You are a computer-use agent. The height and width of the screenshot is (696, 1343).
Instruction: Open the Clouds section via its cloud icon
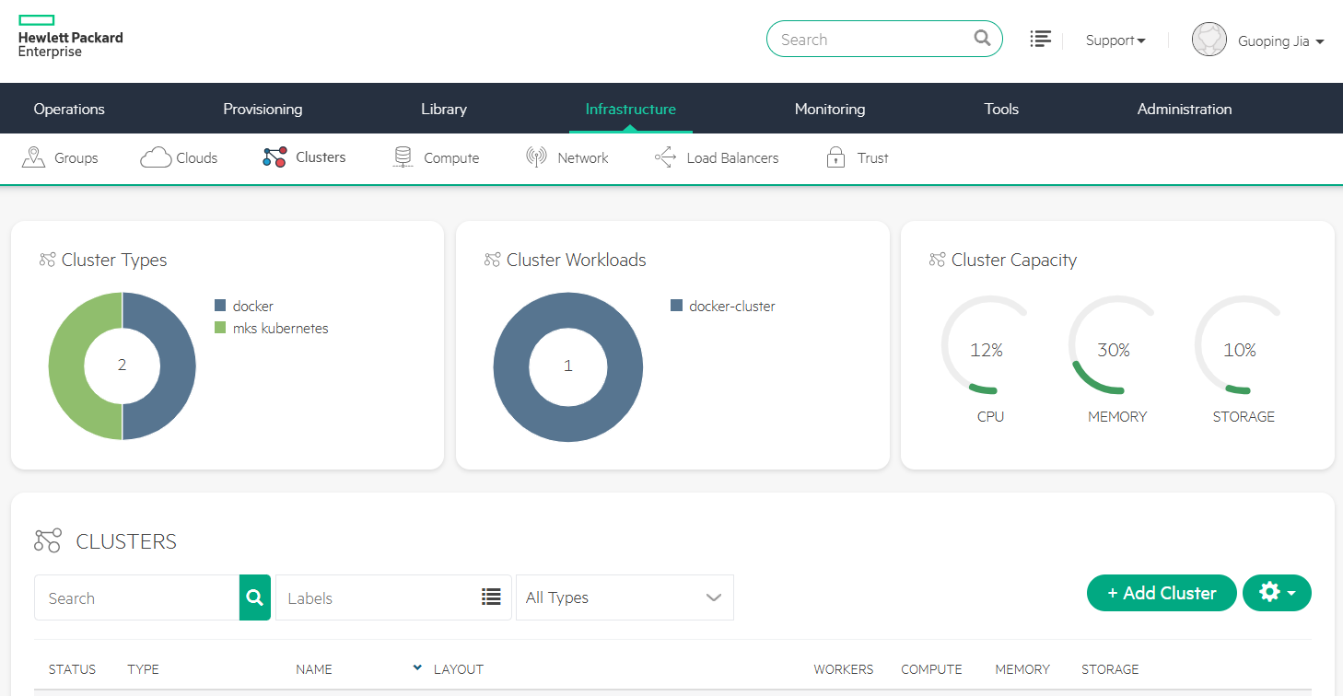pos(157,157)
